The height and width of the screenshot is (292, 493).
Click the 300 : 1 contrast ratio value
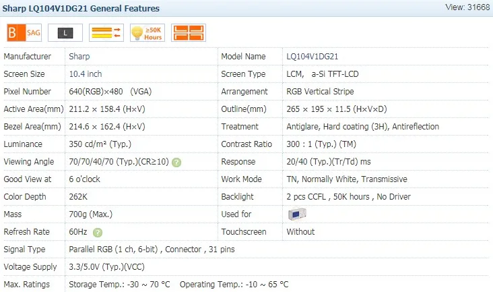(x=321, y=144)
